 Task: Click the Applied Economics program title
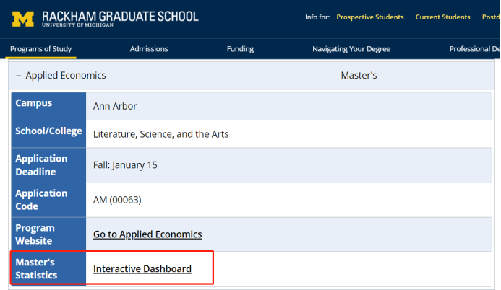point(66,76)
